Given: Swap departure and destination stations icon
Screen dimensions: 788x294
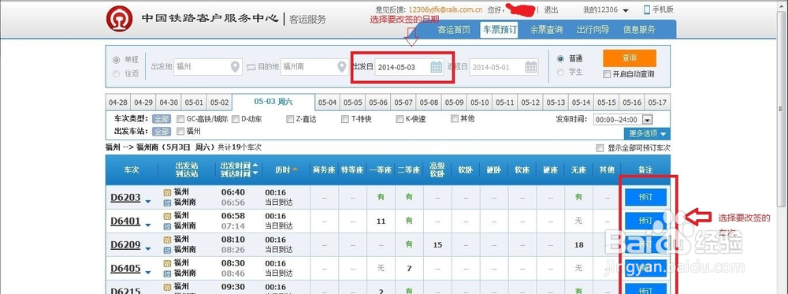Looking at the screenshot, I should [x=251, y=67].
